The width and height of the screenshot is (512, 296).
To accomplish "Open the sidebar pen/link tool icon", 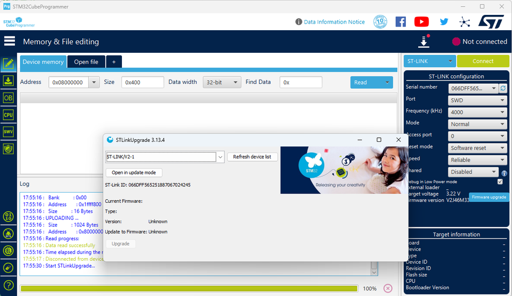I will tap(8, 268).
